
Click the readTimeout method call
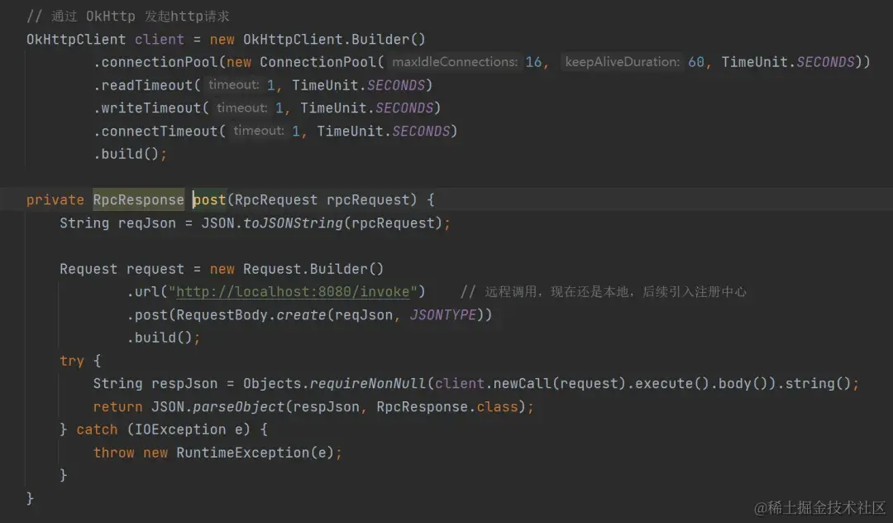coord(147,85)
